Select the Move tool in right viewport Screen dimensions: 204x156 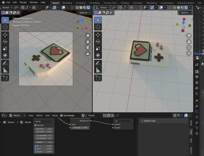[98, 35]
